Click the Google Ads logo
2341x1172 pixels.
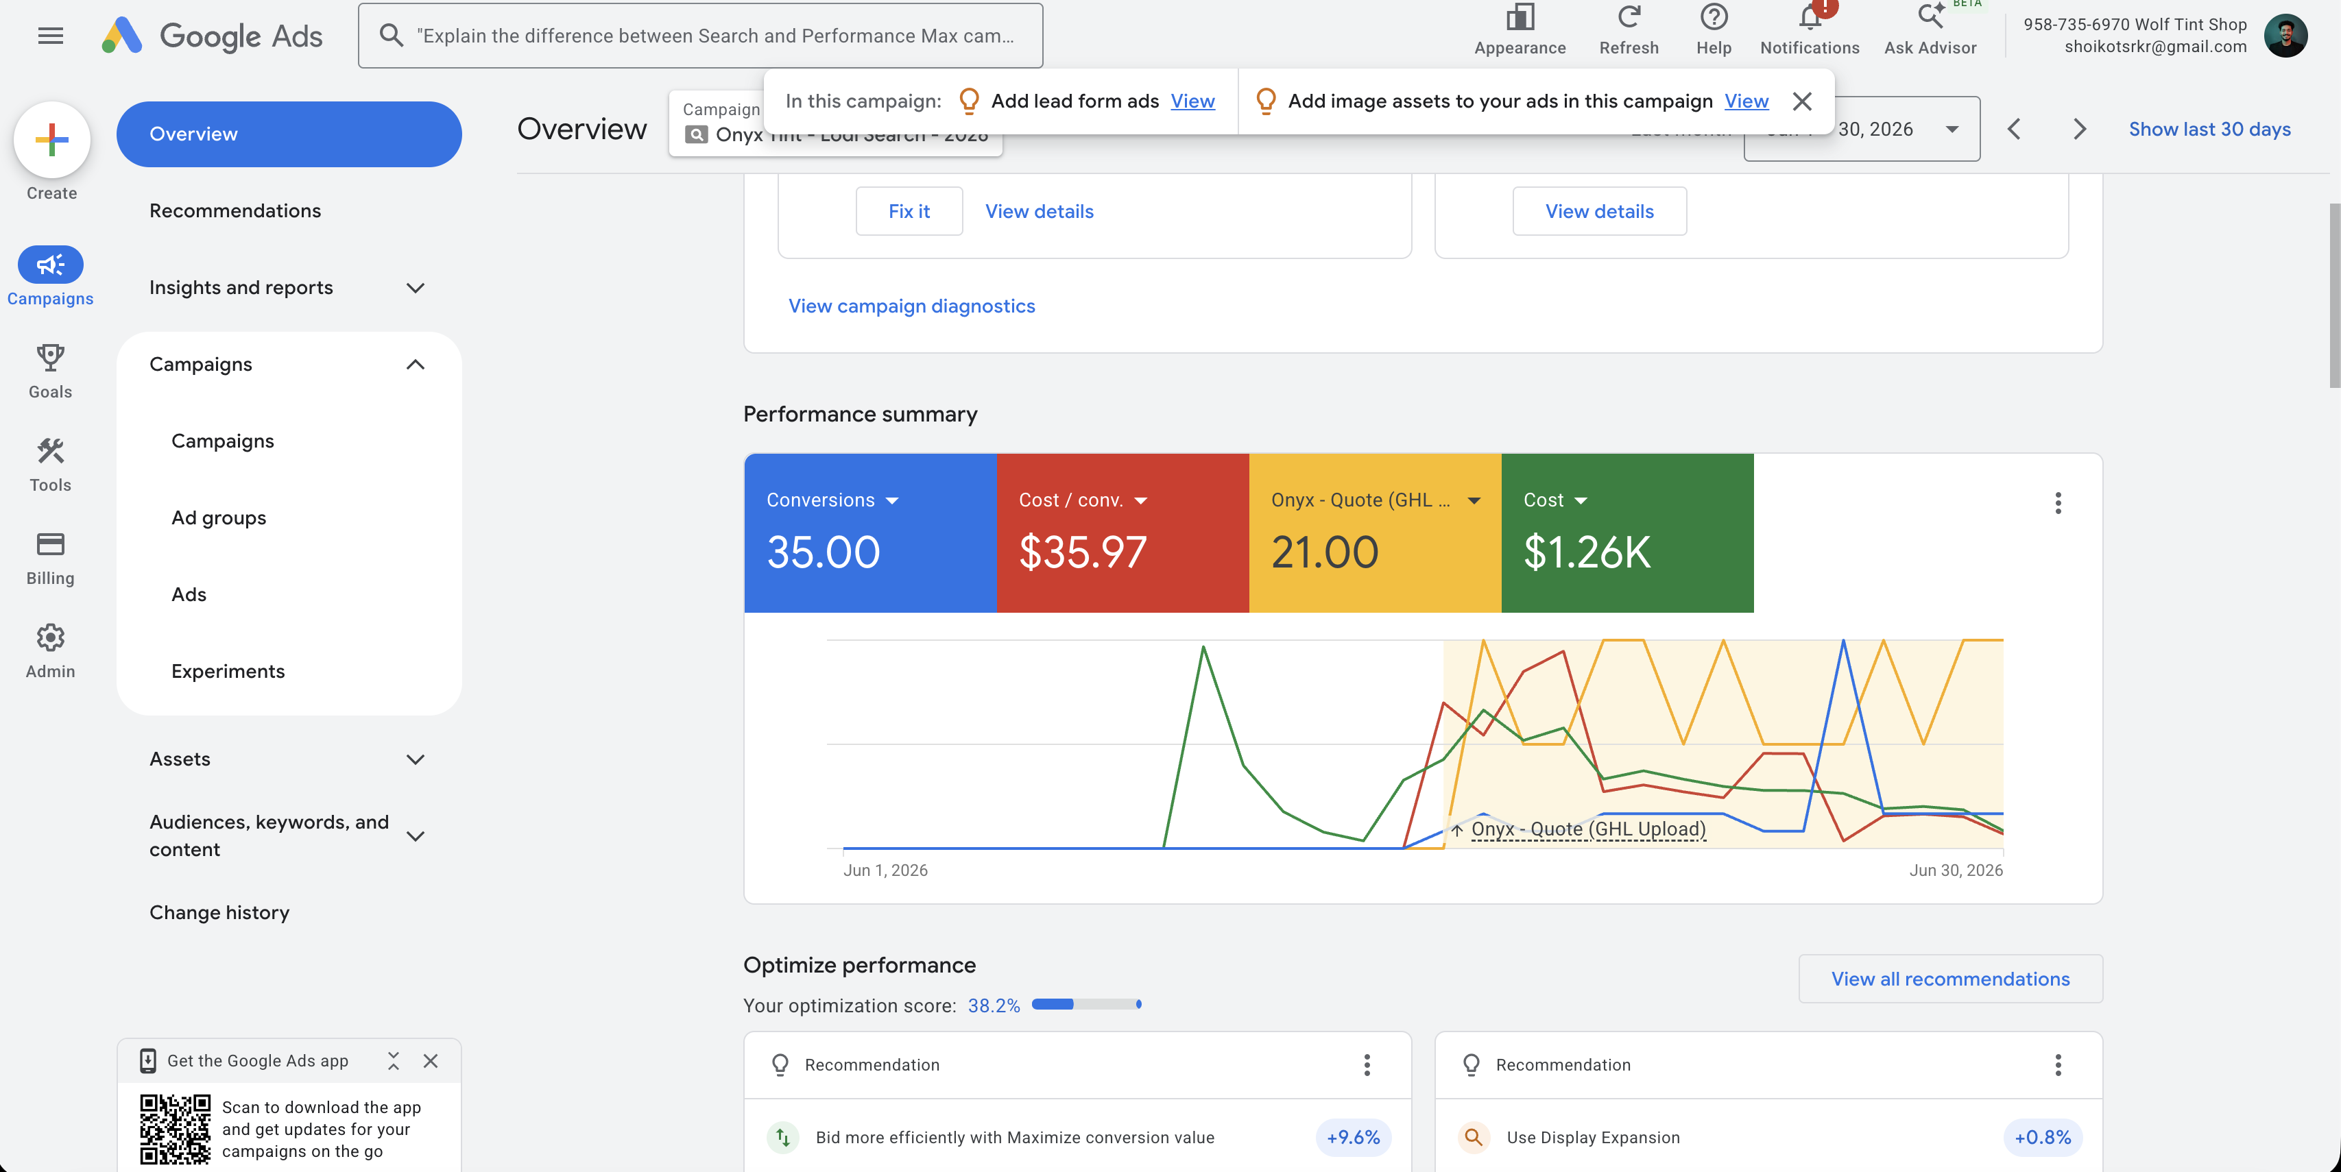[x=212, y=36]
